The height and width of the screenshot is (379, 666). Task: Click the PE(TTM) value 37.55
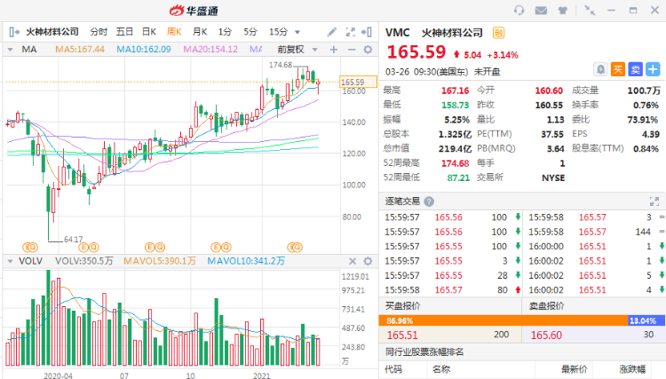point(552,135)
